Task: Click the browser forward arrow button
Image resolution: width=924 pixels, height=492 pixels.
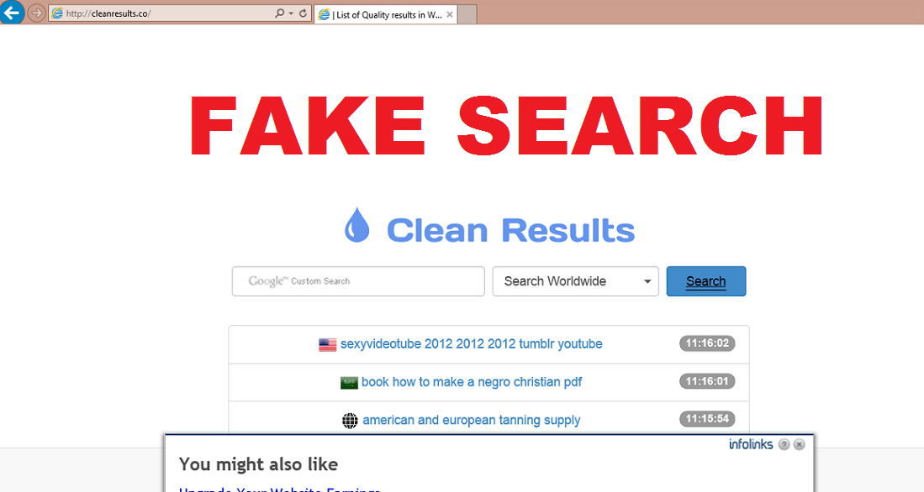Action: tap(36, 13)
